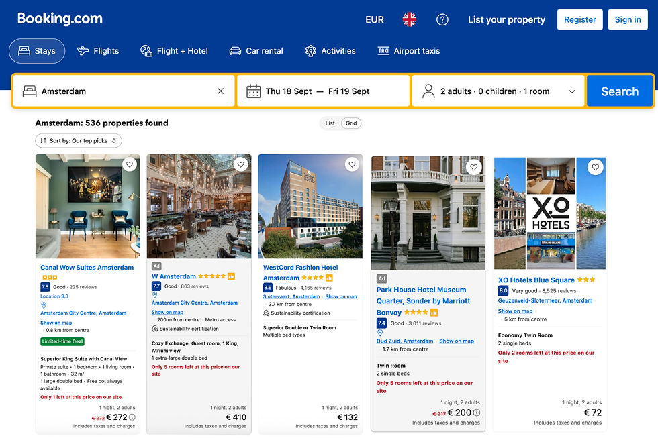The image size is (658, 438).
Task: Open XO Hotels logo photo
Action: coord(551,214)
